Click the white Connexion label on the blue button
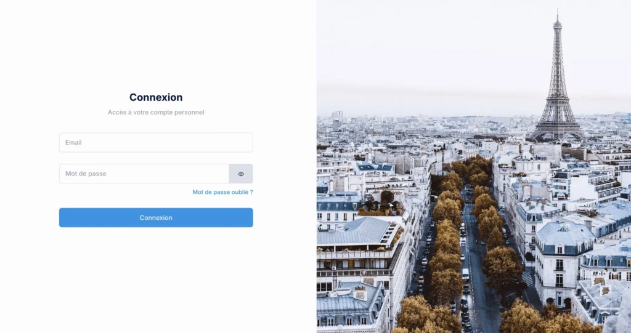This screenshot has height=333, width=631. tap(156, 217)
